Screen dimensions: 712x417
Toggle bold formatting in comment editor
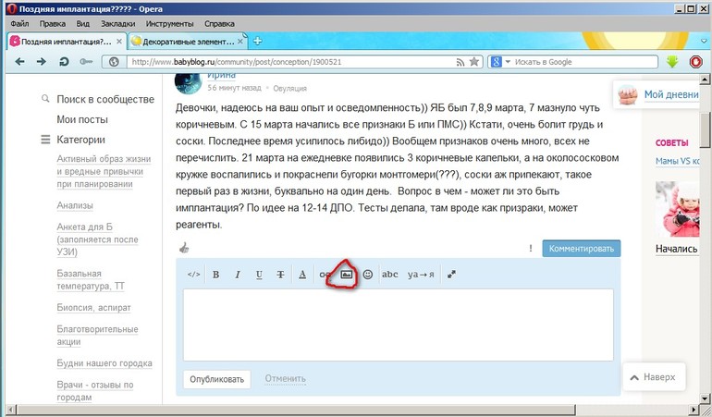(215, 275)
